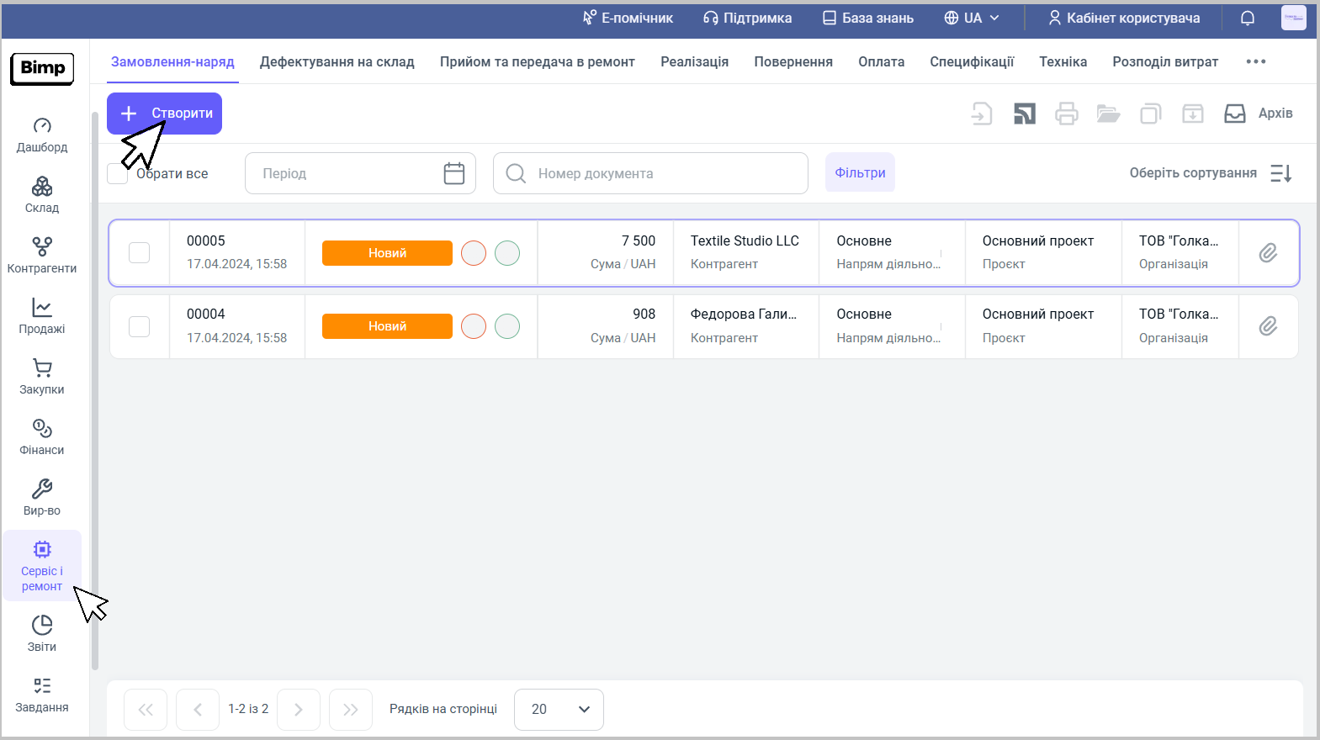Click the paperclip attachment for order 00005

(x=1268, y=253)
